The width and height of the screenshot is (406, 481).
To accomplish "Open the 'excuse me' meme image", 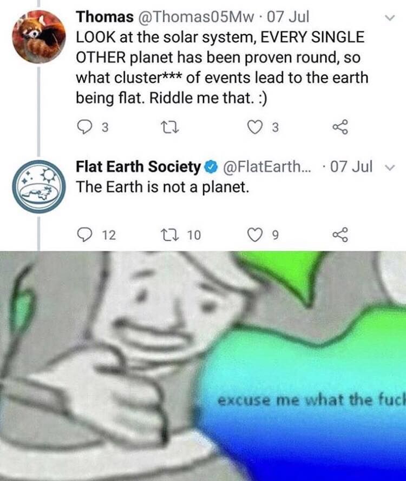I will tap(203, 366).
